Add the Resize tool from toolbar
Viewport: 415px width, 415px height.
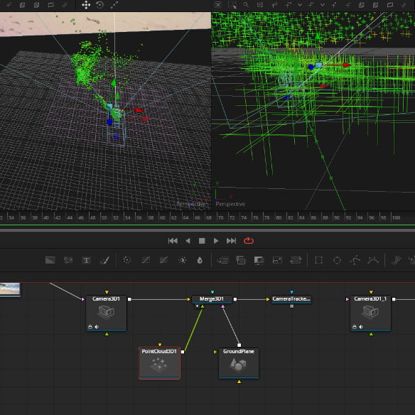(277, 260)
